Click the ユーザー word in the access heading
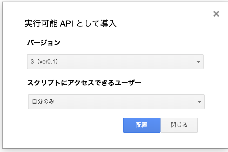The width and height of the screenshot is (228, 152). pos(128,83)
